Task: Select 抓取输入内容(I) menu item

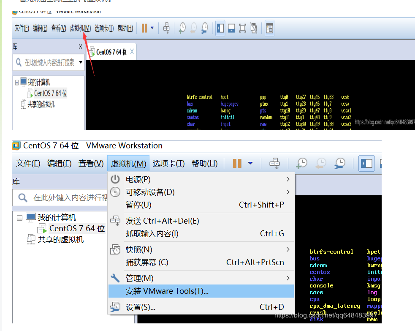Action: click(x=201, y=233)
